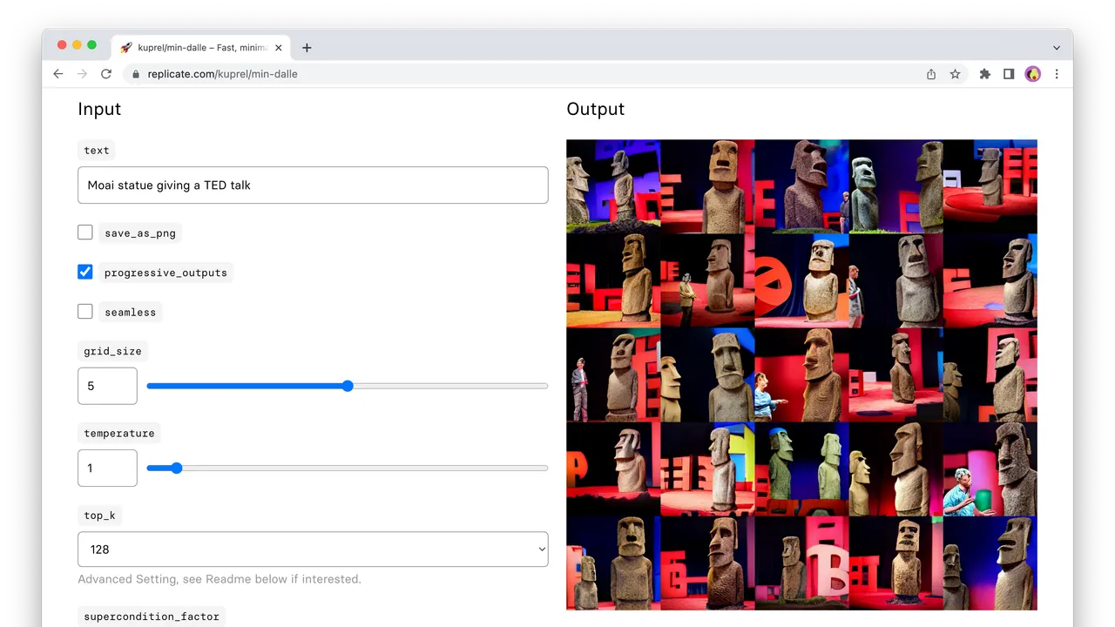Open the user profile avatar

coord(1033,74)
